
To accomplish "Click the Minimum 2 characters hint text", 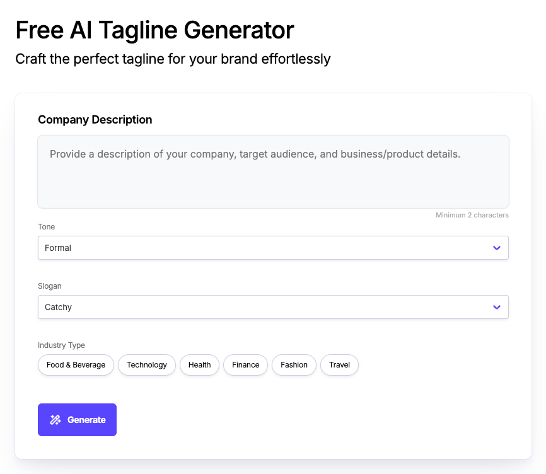I will click(472, 215).
